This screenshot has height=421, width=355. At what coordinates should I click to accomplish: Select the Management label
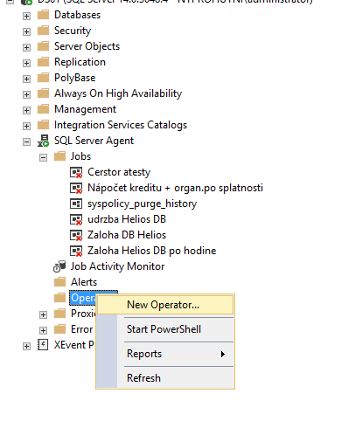point(85,109)
